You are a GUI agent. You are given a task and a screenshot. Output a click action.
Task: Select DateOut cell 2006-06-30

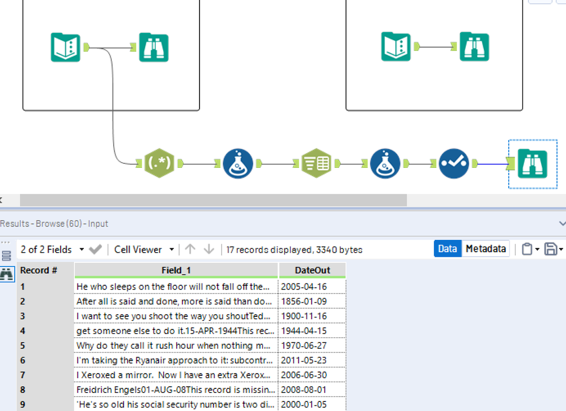[x=312, y=375]
